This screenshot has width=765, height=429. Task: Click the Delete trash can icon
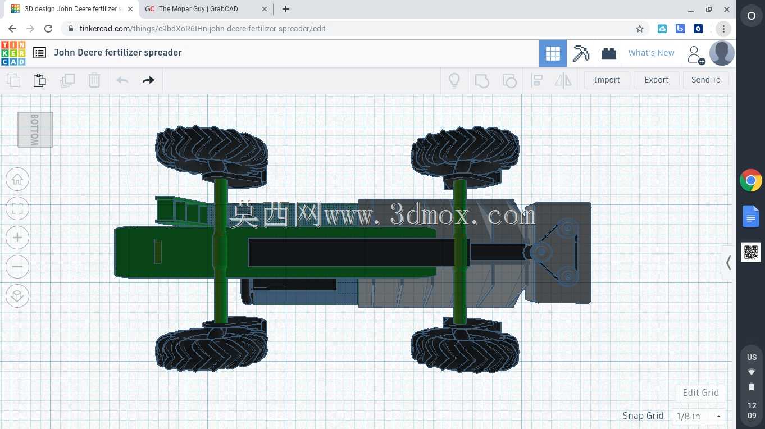click(x=94, y=80)
